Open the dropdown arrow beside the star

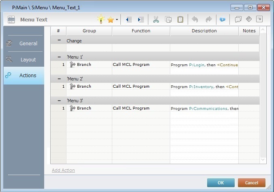point(117,19)
